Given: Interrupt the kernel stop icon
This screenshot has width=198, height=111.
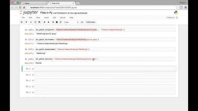Looking at the screenshot, I should [x=57, y=22].
